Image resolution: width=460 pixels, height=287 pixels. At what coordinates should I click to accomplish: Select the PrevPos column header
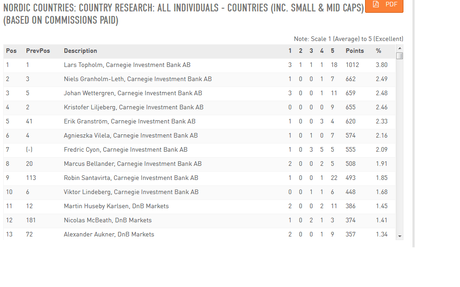coord(38,51)
